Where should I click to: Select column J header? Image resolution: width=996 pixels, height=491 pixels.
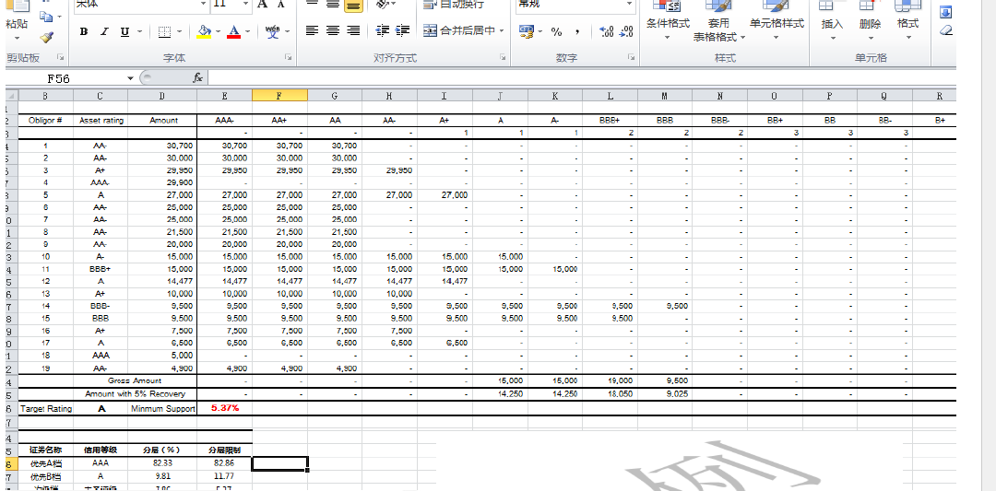pos(500,96)
